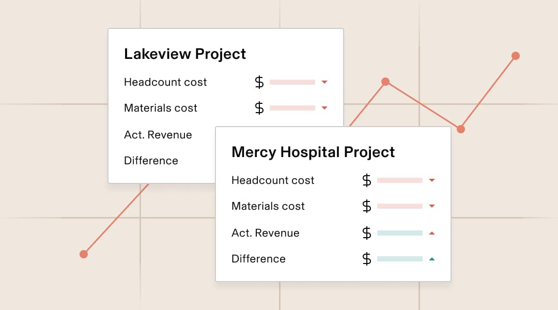Expand Lakeview Headcount cost down arrow
Image resolution: width=558 pixels, height=310 pixels.
point(324,82)
